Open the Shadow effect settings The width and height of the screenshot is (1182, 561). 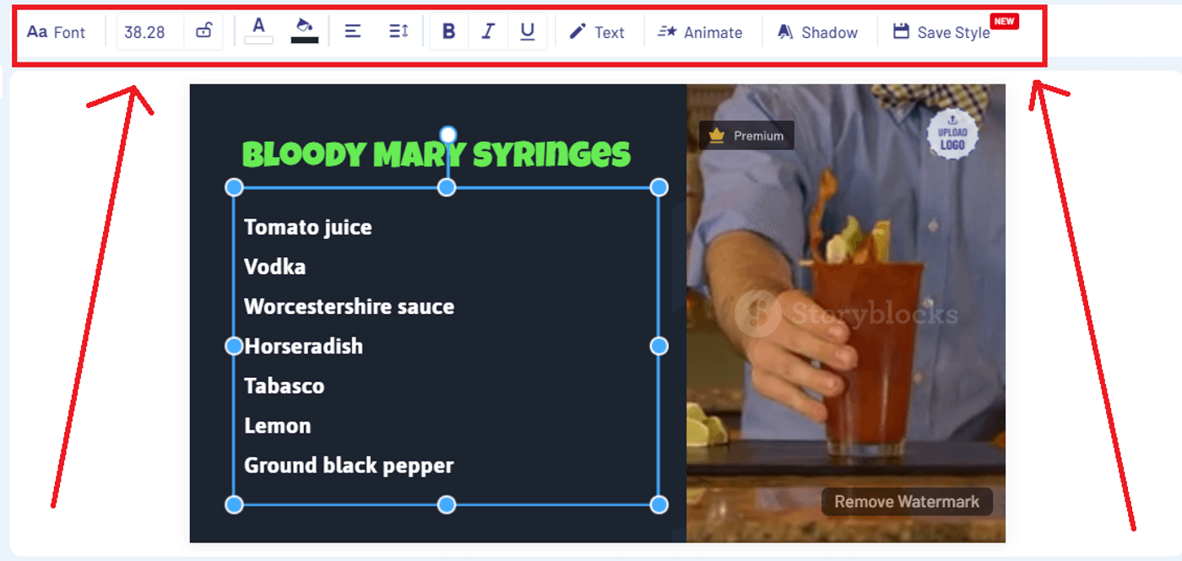(x=817, y=32)
